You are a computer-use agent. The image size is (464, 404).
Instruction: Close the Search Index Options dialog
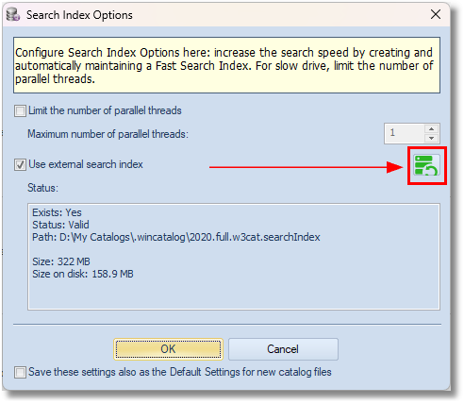[436, 14]
